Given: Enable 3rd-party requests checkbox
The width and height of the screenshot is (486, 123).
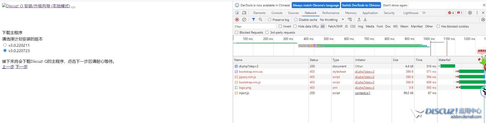Looking at the screenshot, I should (267, 32).
